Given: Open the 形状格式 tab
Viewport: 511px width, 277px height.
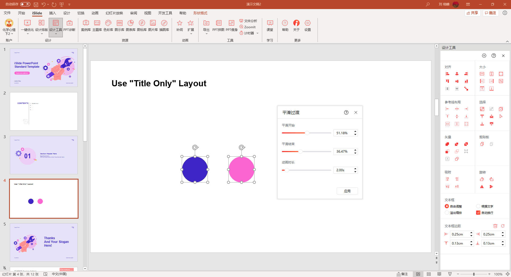Looking at the screenshot, I should 200,13.
